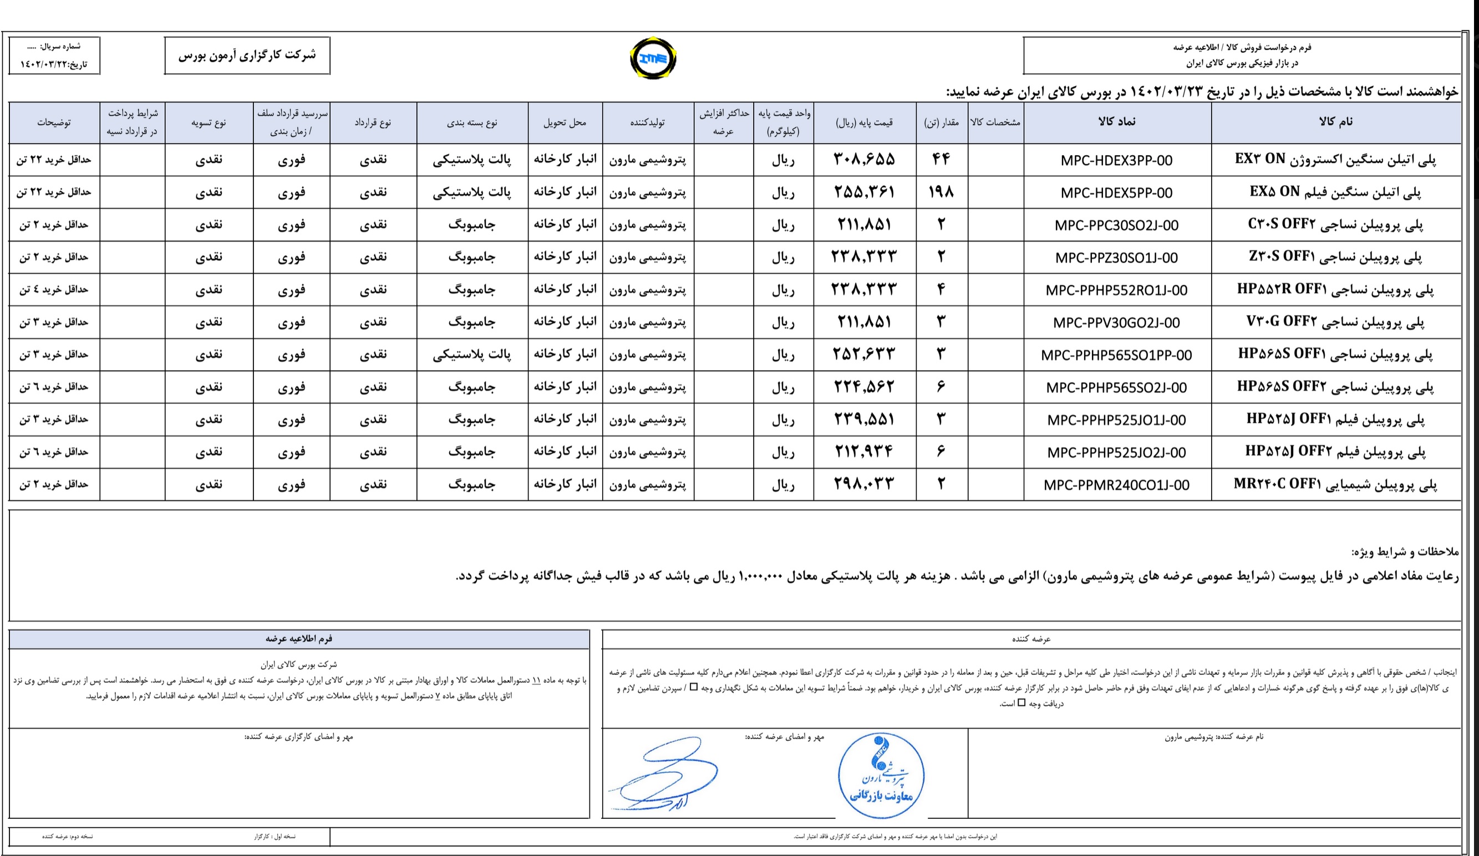Select base price ۲۲۴,۵۶۲ in HP565S OFF2 row
This screenshot has height=856, width=1479.
coord(865,386)
